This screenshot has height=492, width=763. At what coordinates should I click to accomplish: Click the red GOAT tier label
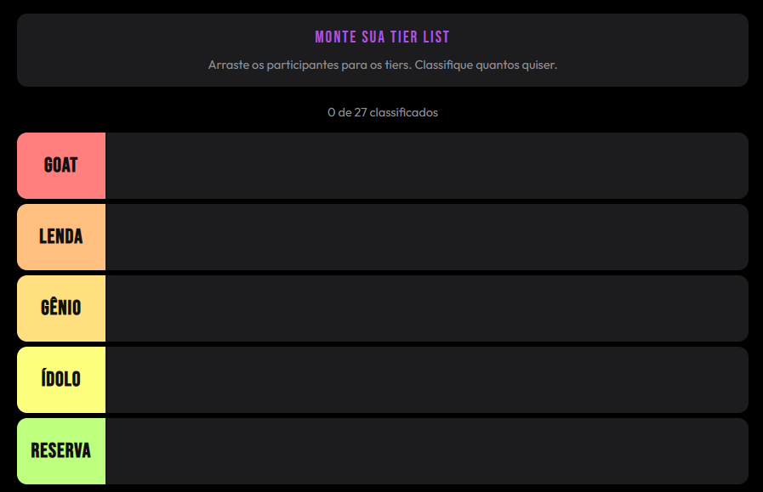point(61,166)
